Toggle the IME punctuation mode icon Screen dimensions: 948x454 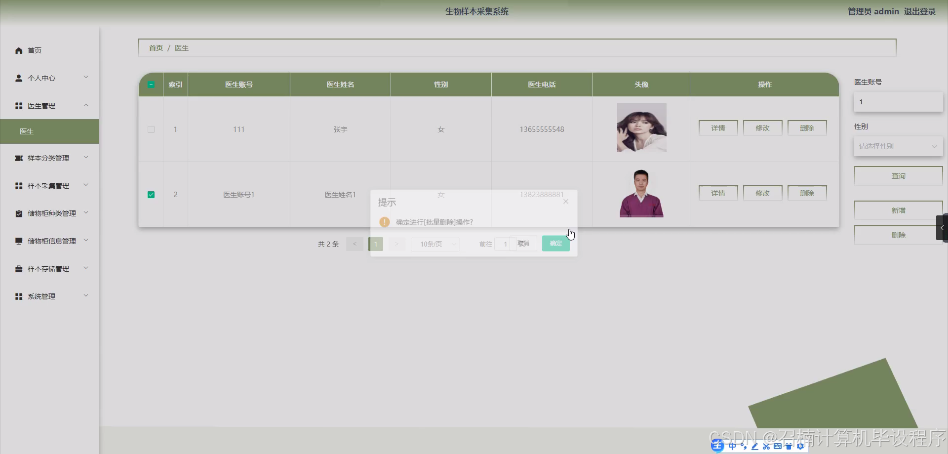click(x=744, y=446)
